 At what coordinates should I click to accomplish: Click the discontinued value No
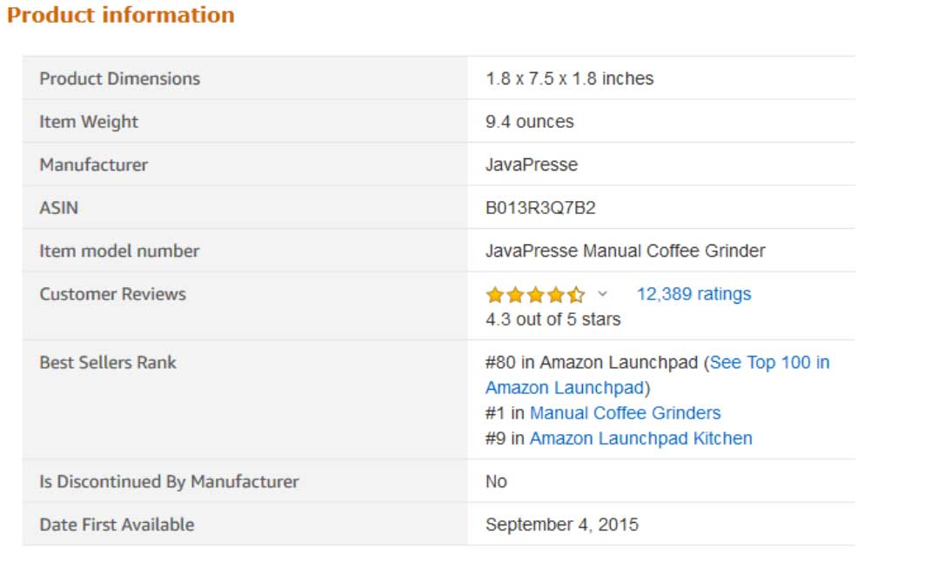496,482
